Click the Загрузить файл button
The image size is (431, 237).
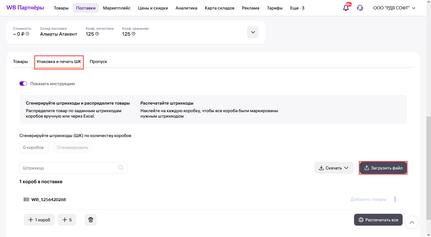pos(383,168)
